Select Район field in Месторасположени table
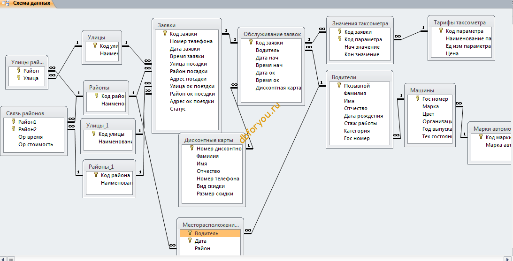513x261 pixels. click(x=210, y=248)
